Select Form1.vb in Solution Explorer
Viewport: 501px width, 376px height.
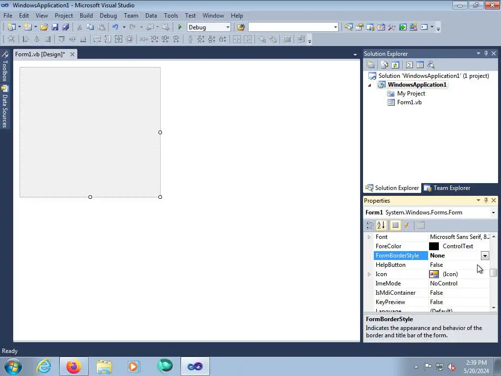tap(410, 102)
